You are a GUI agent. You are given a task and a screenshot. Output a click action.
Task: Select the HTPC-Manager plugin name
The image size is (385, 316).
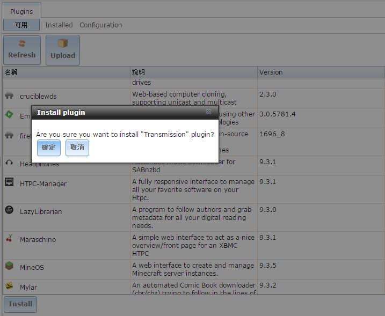point(43,184)
